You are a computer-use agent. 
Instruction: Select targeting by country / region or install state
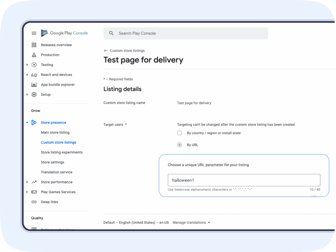click(x=179, y=133)
